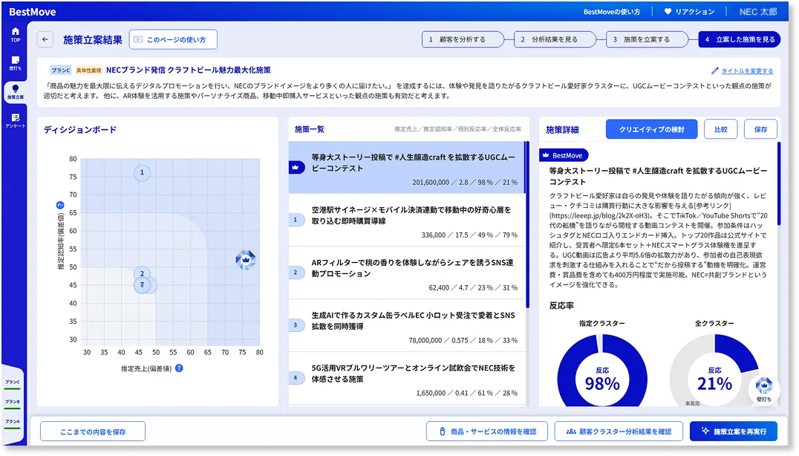Switch to プランB tab in sidebar
This screenshot has width=799, height=456.
coord(13,403)
